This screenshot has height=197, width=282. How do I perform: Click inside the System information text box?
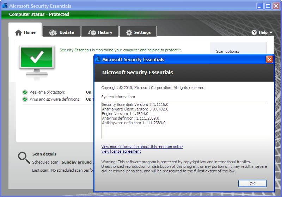(x=184, y=120)
